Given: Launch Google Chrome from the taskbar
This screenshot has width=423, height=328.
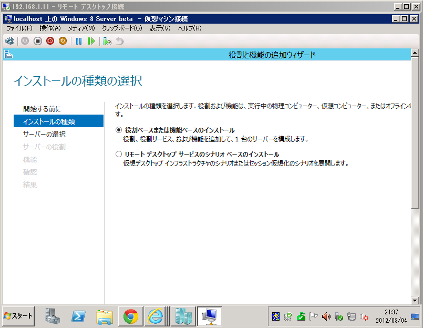Looking at the screenshot, I should [x=131, y=316].
